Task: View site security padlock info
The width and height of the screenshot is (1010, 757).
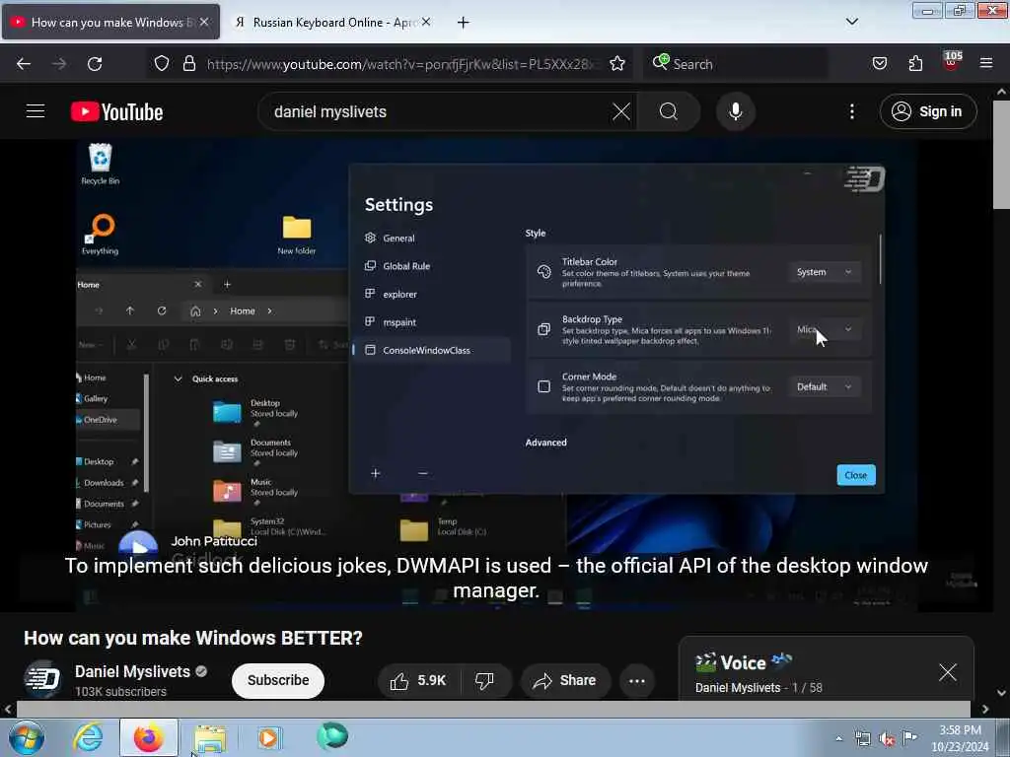Action: 188,64
